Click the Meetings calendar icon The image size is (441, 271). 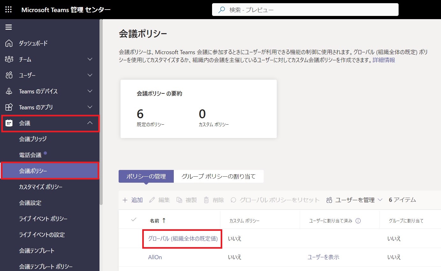point(9,123)
